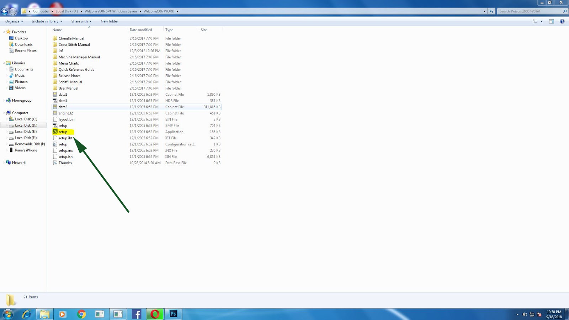569x320 pixels.
Task: Click Local Disk (D:) in the address breadcrumb
Action: click(x=67, y=11)
